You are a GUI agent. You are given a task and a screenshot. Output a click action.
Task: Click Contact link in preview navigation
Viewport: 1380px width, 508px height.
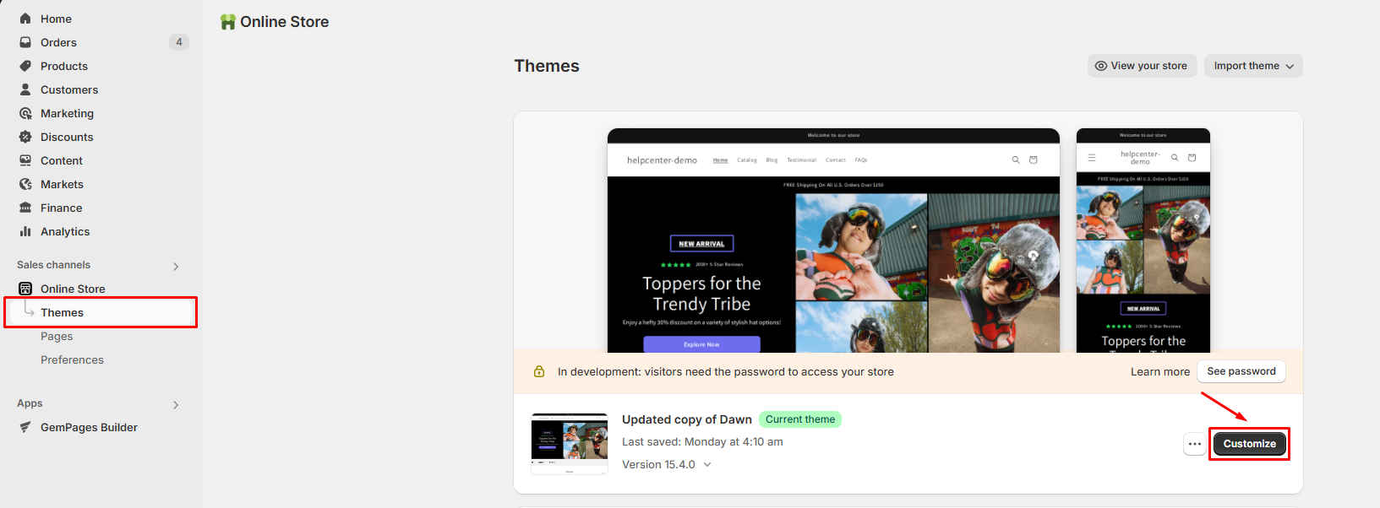click(836, 159)
